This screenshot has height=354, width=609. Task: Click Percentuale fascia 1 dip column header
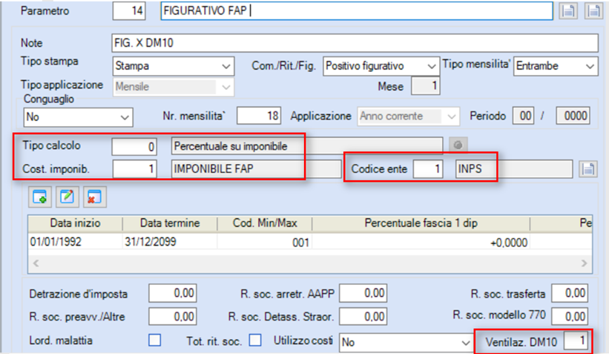[421, 223]
